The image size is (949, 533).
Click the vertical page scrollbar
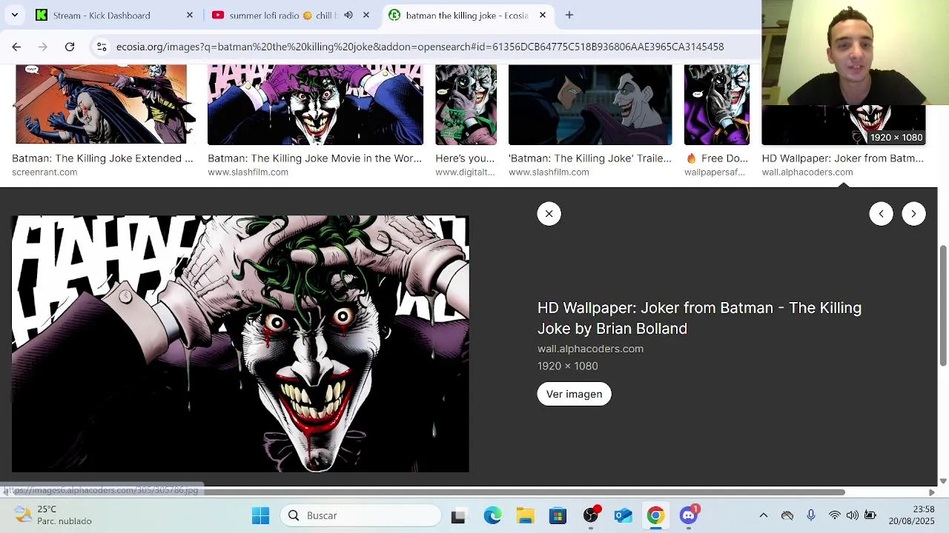(943, 306)
